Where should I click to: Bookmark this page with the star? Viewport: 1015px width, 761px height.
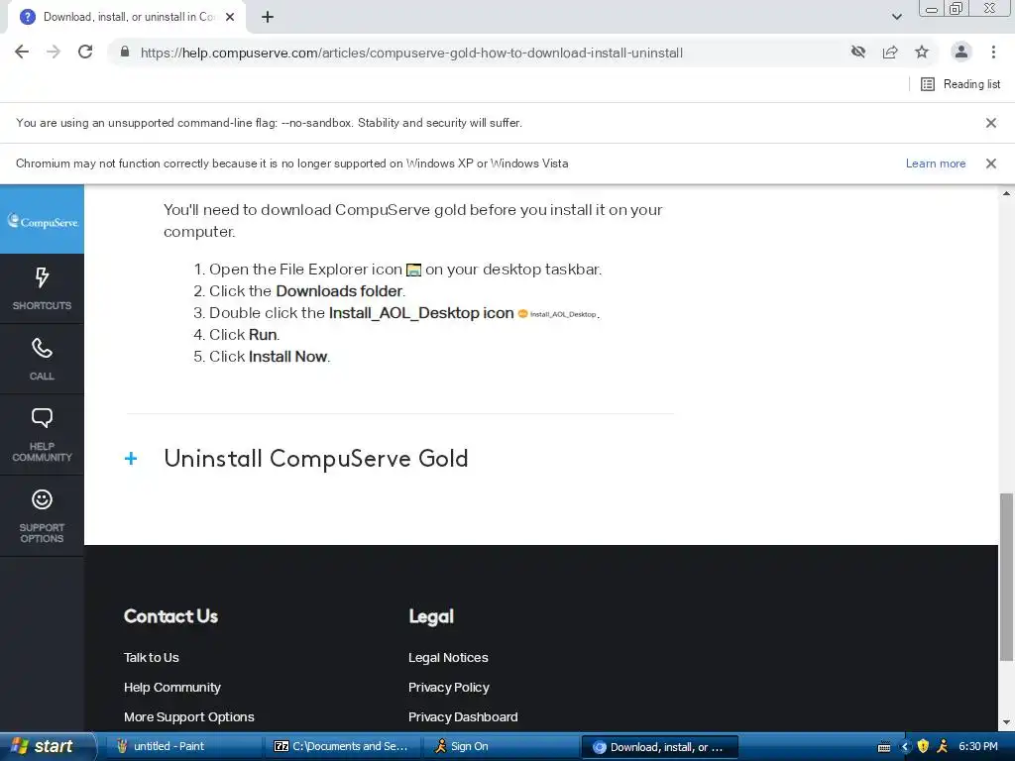(x=922, y=53)
